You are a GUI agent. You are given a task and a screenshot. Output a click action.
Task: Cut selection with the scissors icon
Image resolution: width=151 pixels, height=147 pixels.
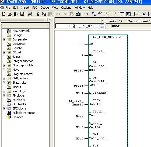(38, 14)
